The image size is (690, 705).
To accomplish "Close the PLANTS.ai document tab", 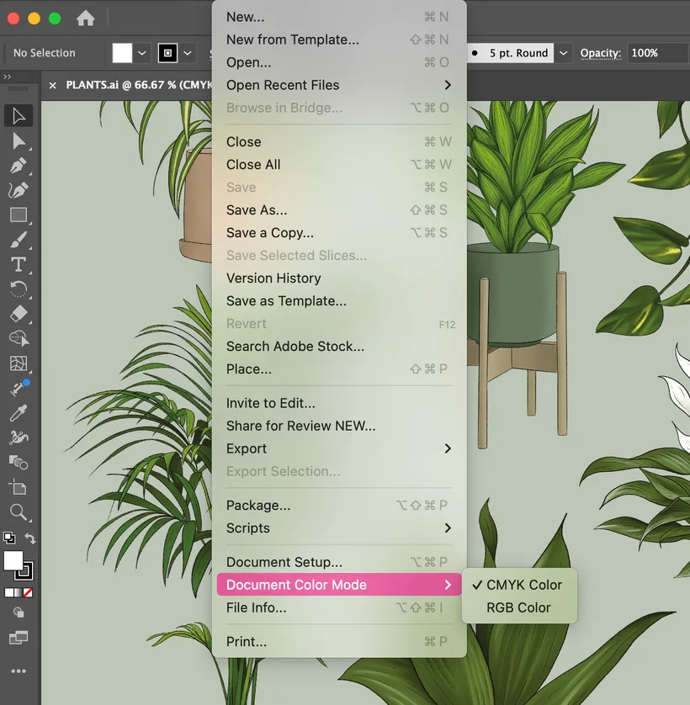I will pyautogui.click(x=53, y=85).
